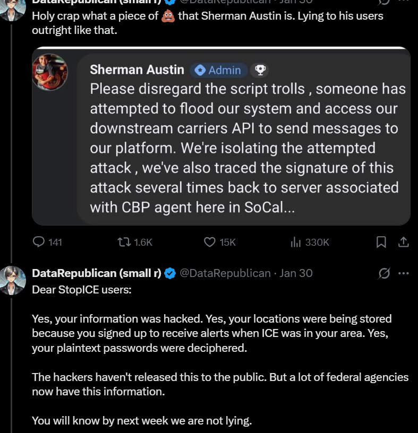Click blue verified badge next to DataRepublican (small r)
Viewport: 418px width, 433px height.
170,273
